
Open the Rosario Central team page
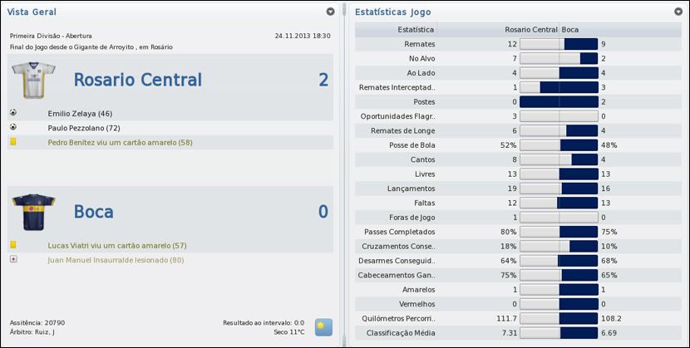click(x=137, y=80)
